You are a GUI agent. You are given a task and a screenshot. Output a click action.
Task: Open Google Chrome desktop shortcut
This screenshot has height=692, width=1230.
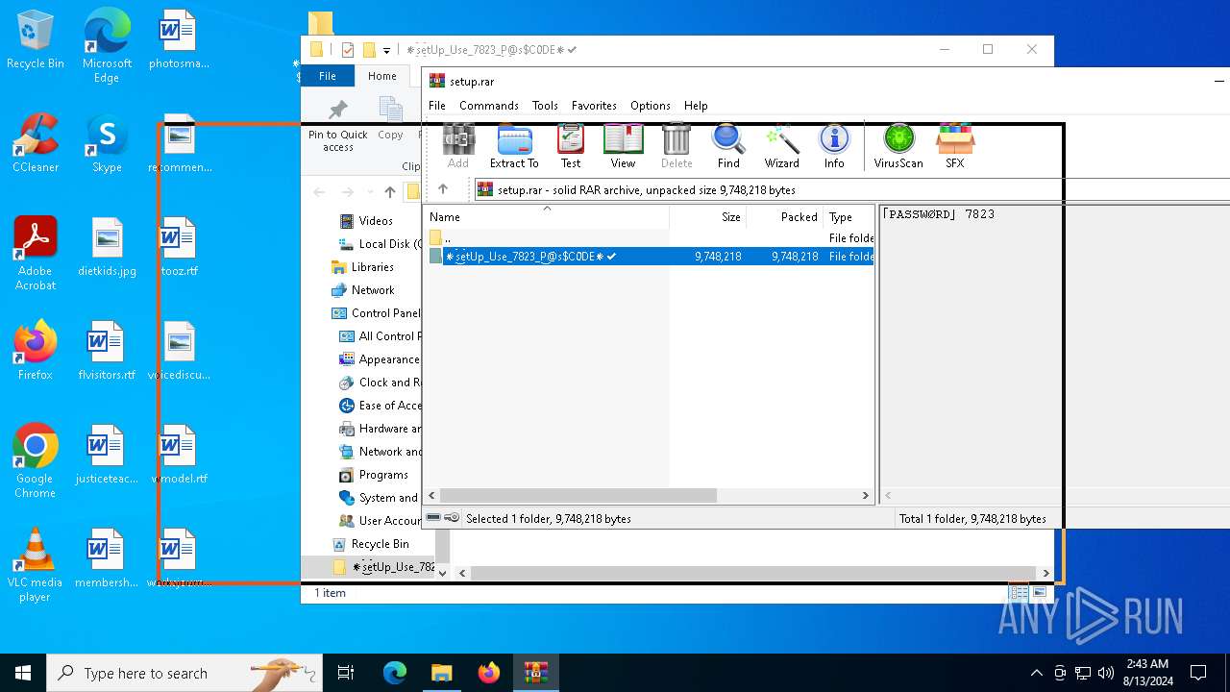(36, 461)
